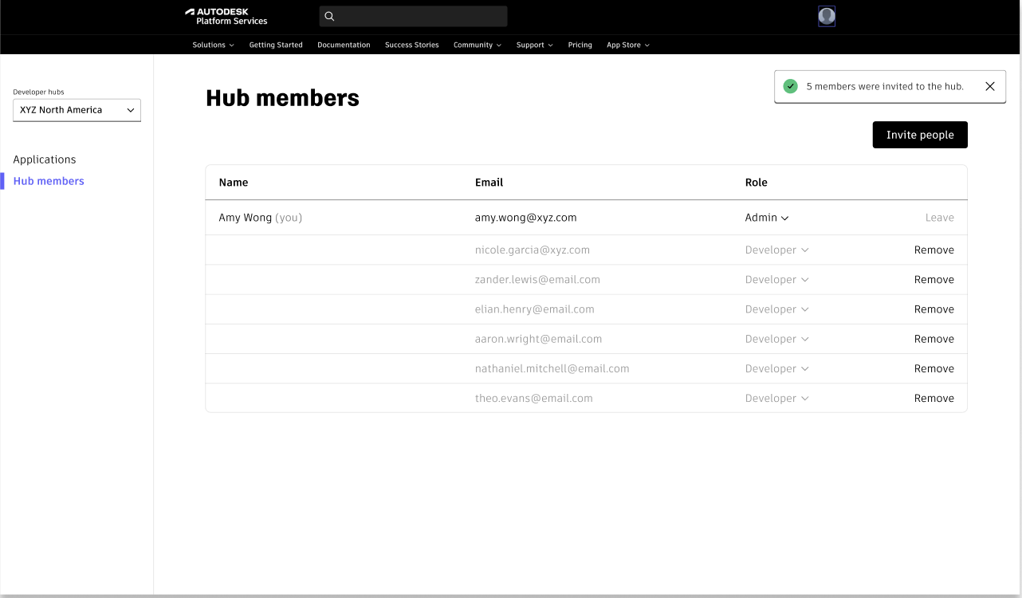
Task: Change role for nicole.garcia@xyz.com
Action: 776,250
